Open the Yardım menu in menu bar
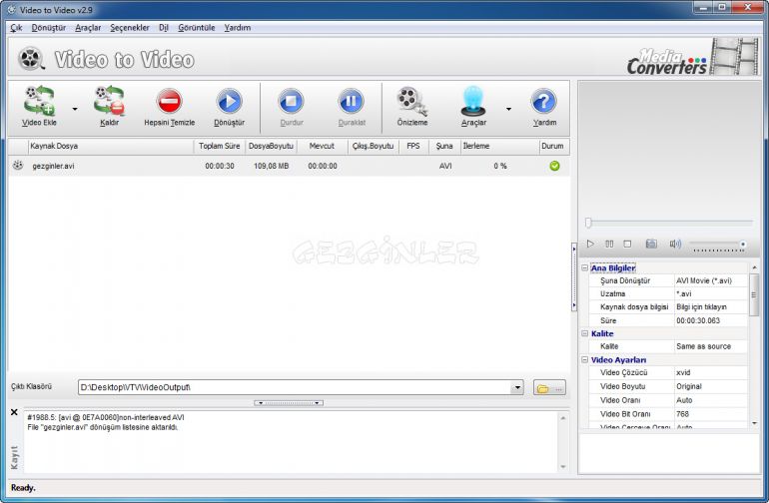 (238, 28)
